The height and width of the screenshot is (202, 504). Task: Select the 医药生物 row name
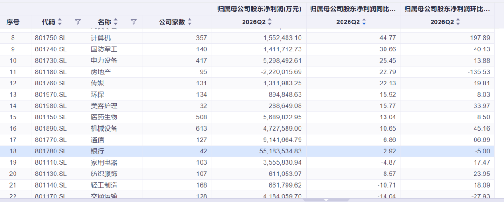coord(104,117)
